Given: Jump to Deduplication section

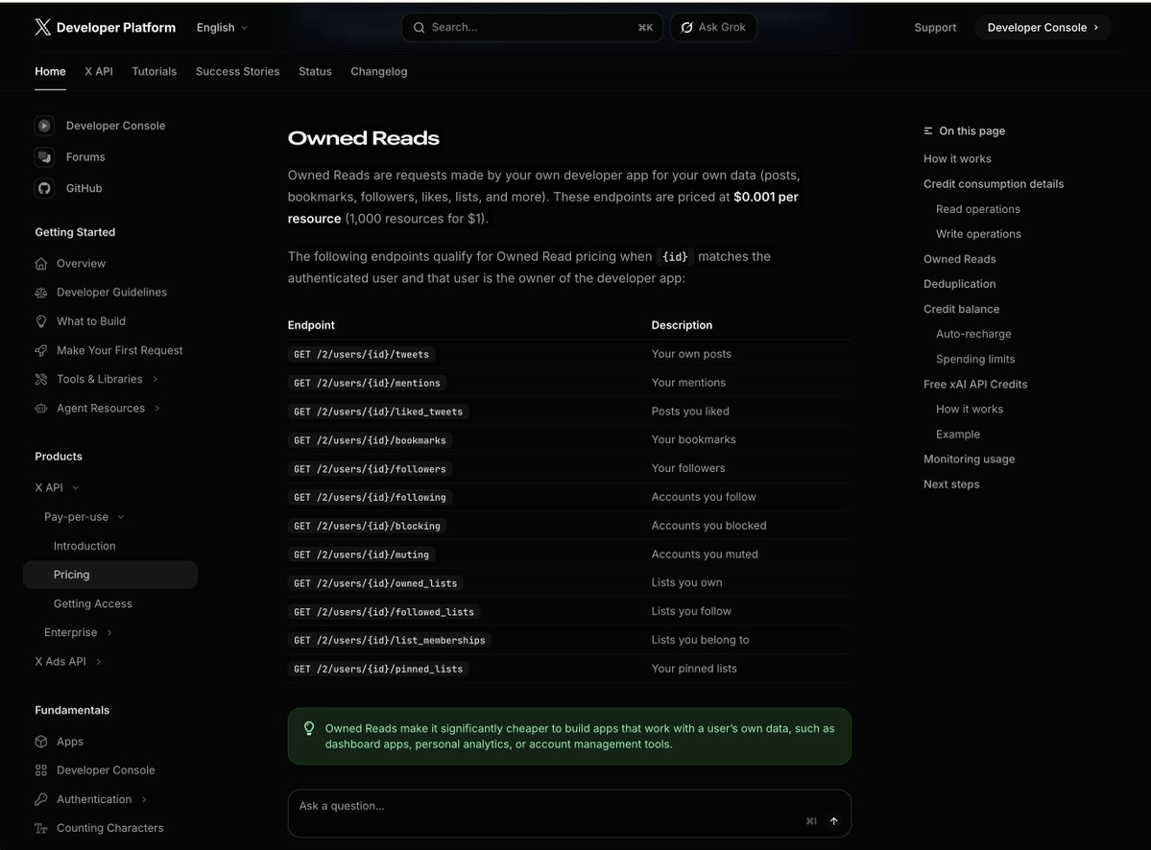Looking at the screenshot, I should [x=959, y=284].
